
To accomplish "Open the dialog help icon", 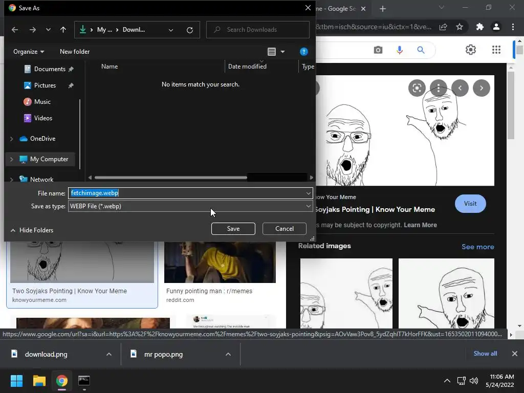I will tap(304, 52).
